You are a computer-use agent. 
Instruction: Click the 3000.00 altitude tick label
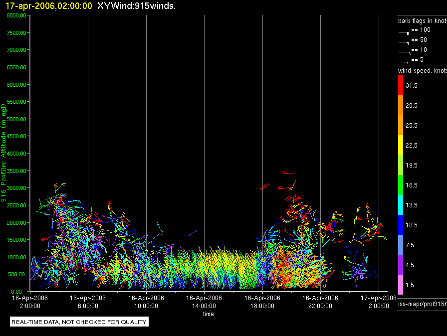[16, 188]
